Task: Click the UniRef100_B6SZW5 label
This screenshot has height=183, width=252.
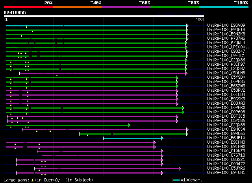Action: (226, 86)
